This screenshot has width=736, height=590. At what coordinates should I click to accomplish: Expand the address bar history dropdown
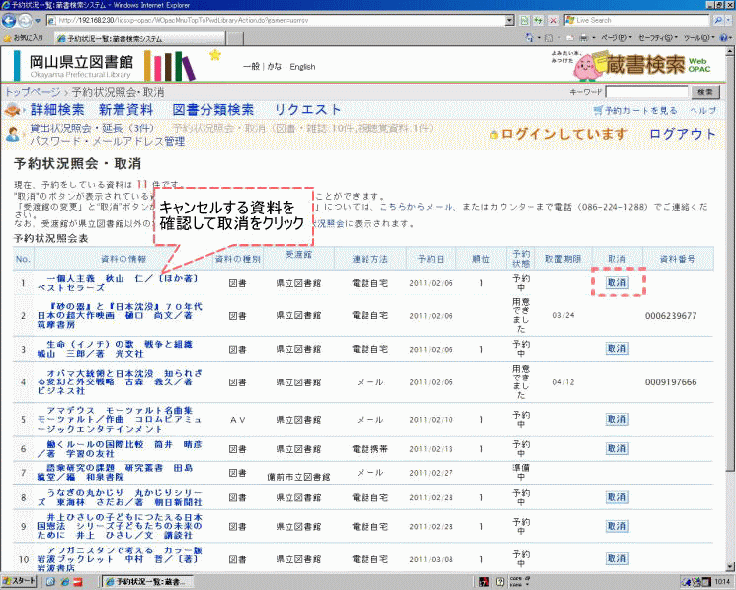click(510, 20)
